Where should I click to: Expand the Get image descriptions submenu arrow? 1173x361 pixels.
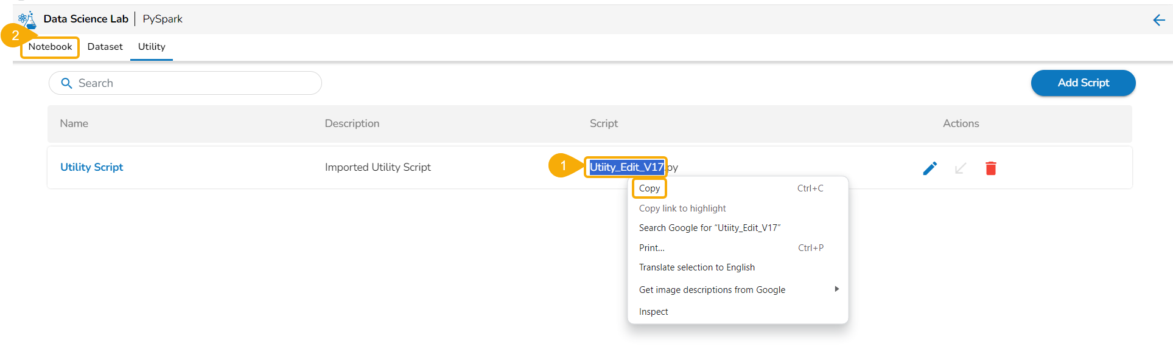[836, 289]
